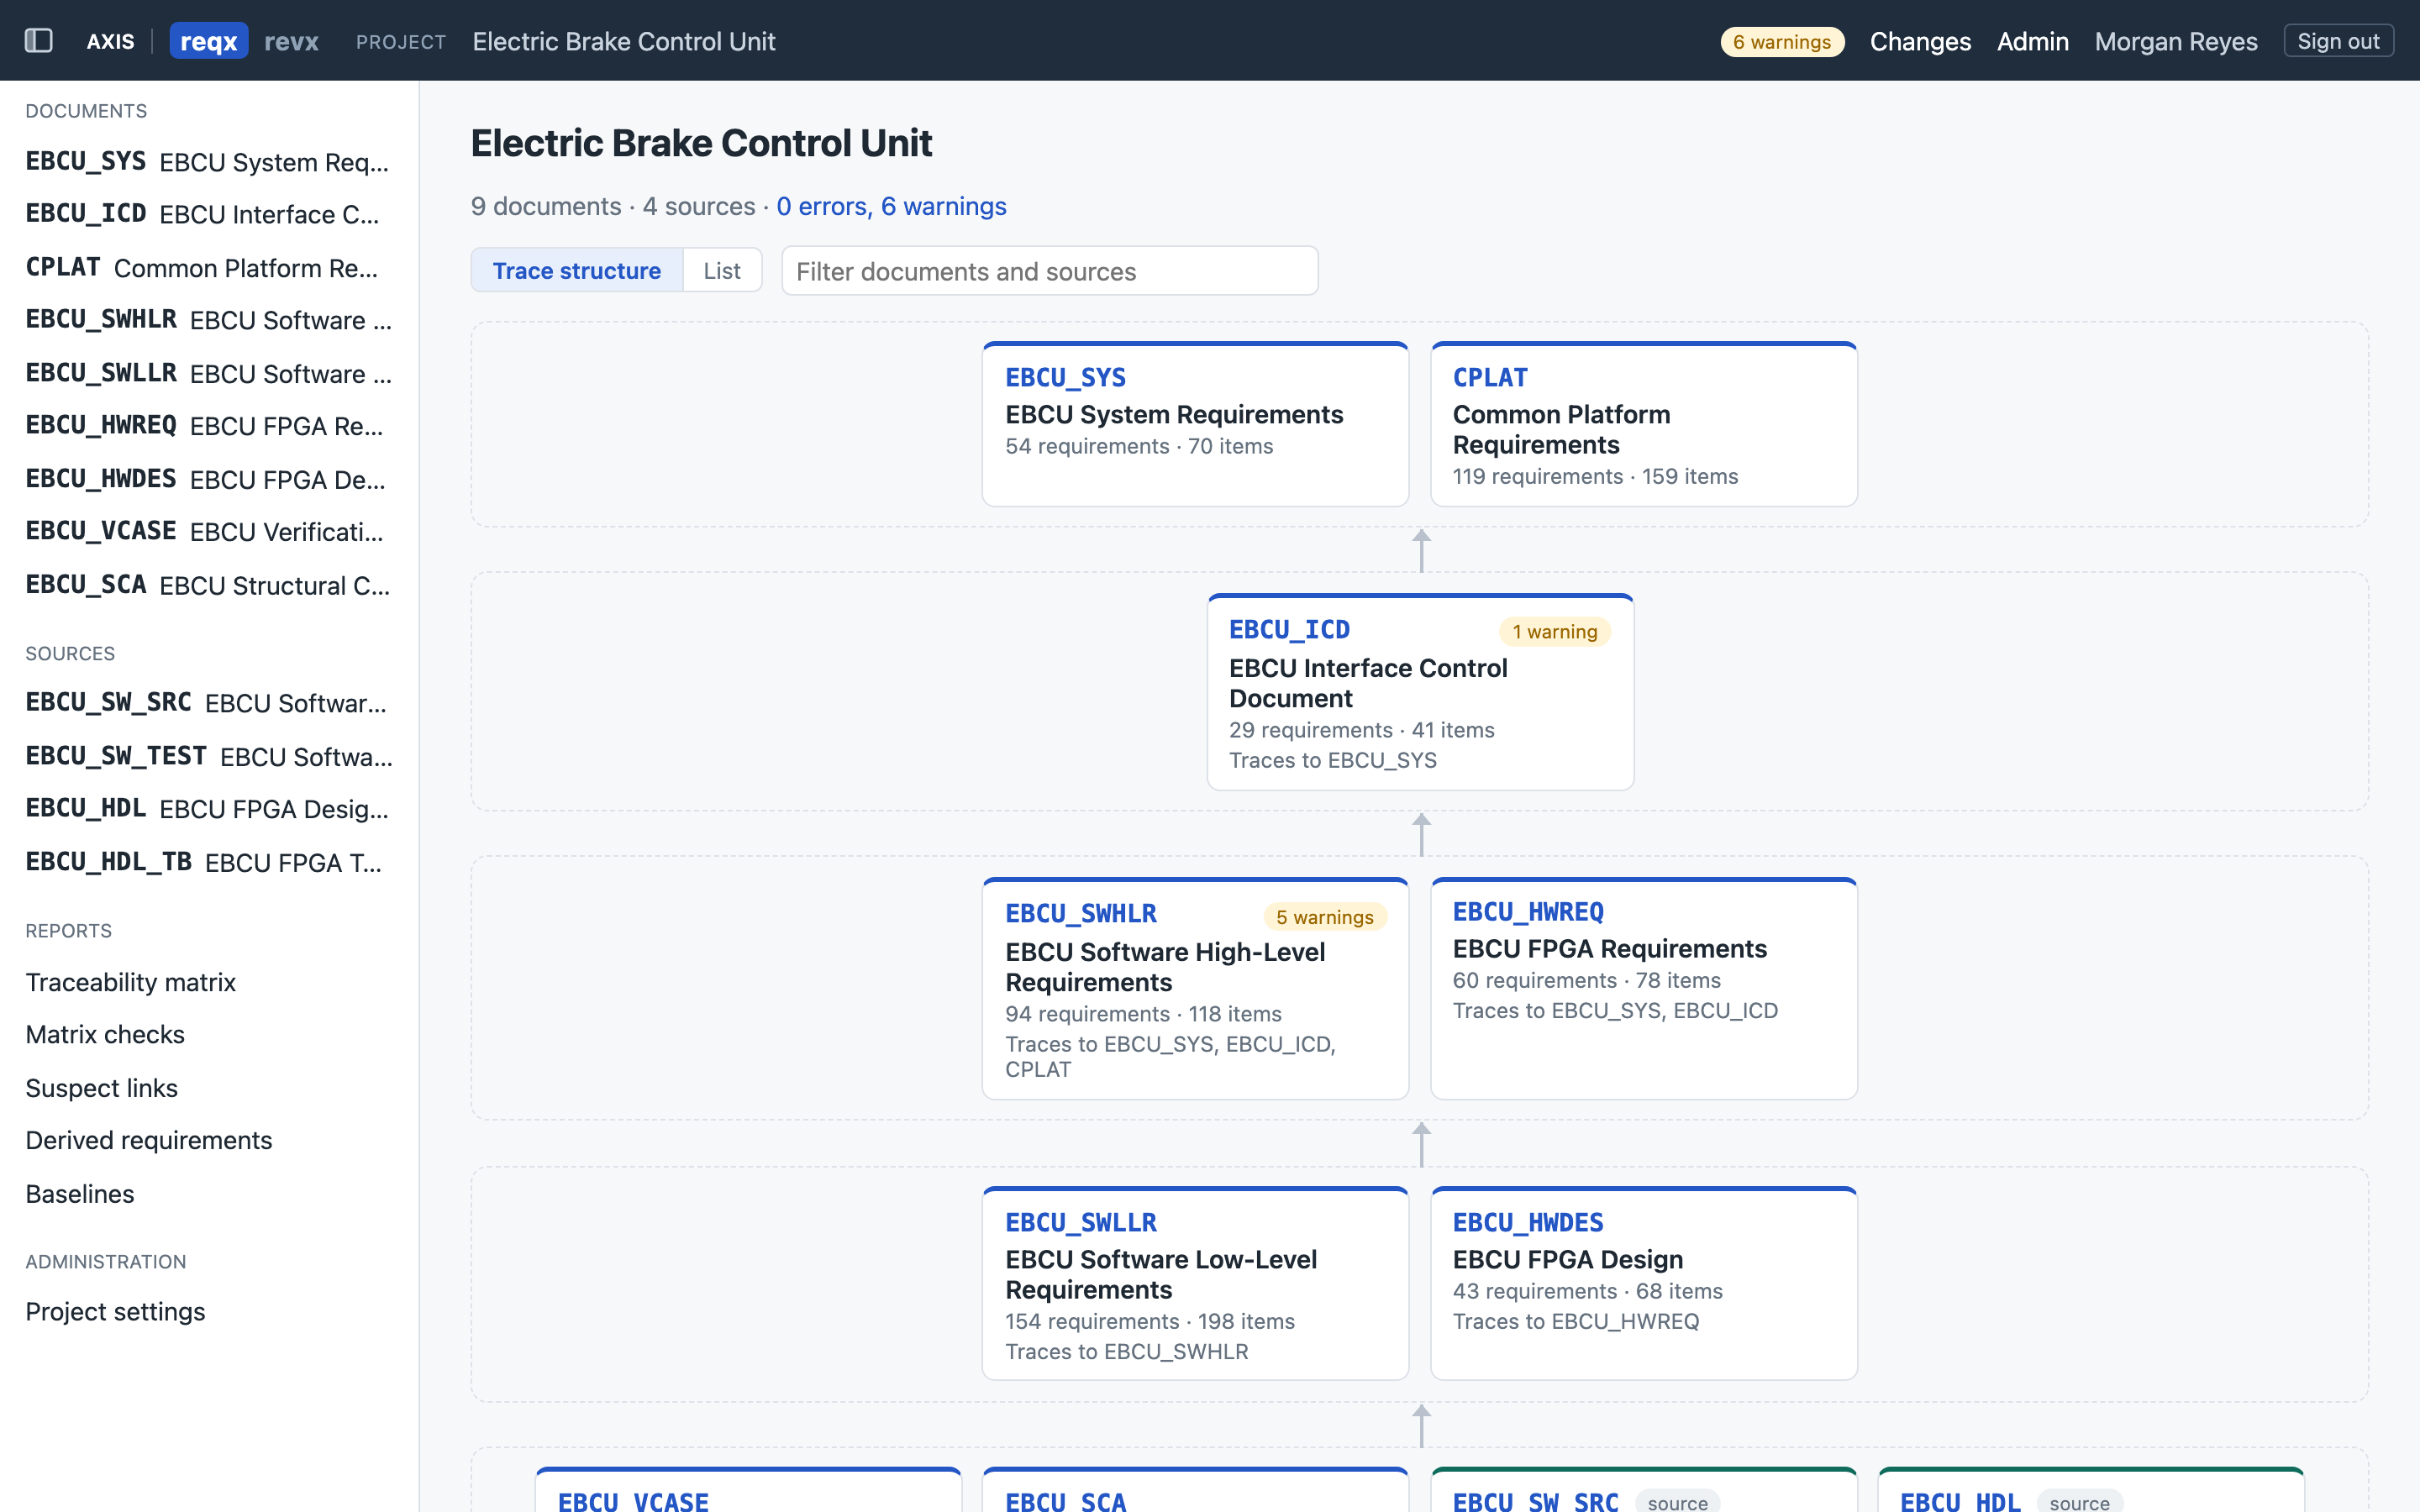
Task: Open the 0 errors, 6 warnings link
Action: pyautogui.click(x=891, y=206)
